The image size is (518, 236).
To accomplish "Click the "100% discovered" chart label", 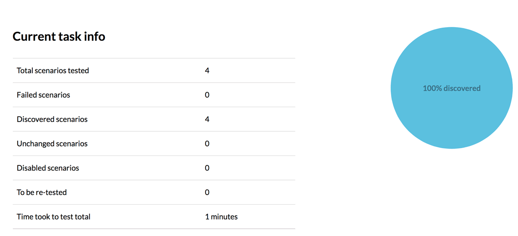I will pyautogui.click(x=452, y=88).
